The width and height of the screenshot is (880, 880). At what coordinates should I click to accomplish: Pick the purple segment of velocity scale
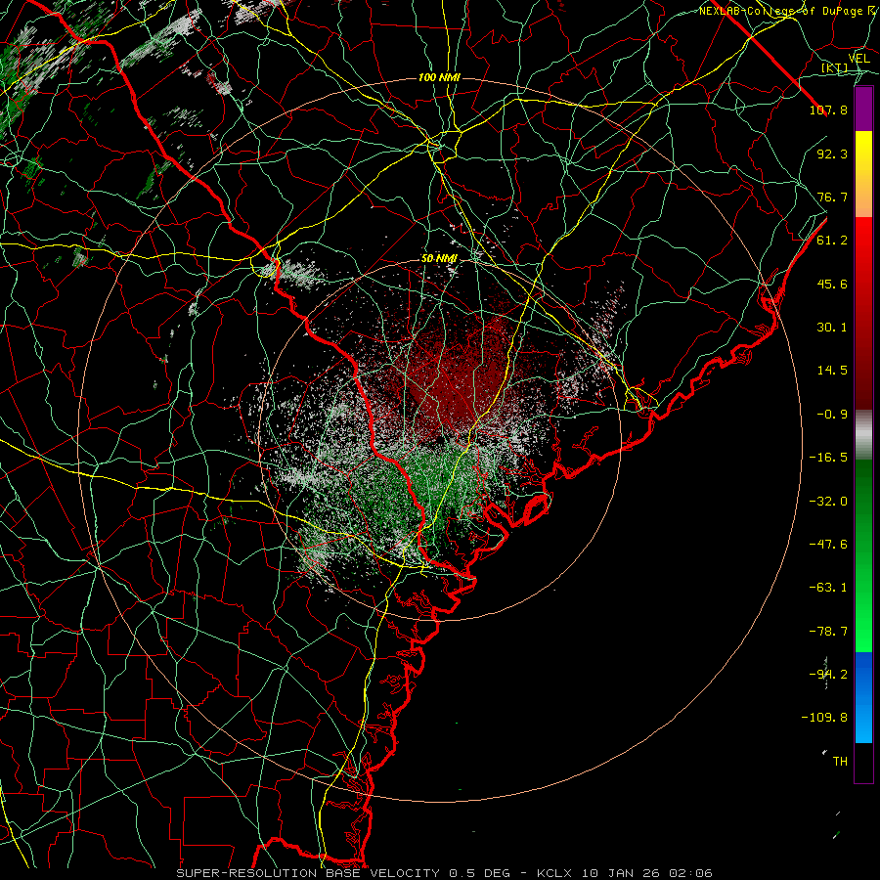[863, 109]
